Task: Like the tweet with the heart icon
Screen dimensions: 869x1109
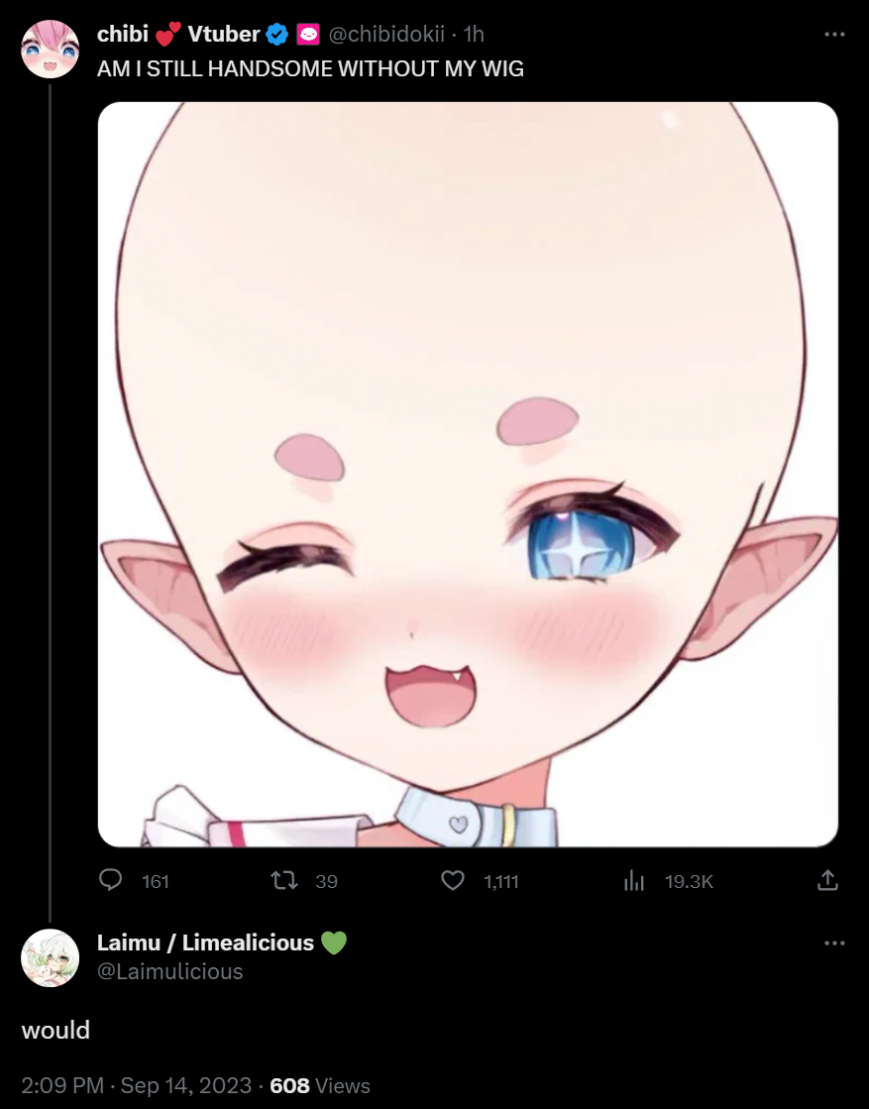Action: pyautogui.click(x=453, y=880)
